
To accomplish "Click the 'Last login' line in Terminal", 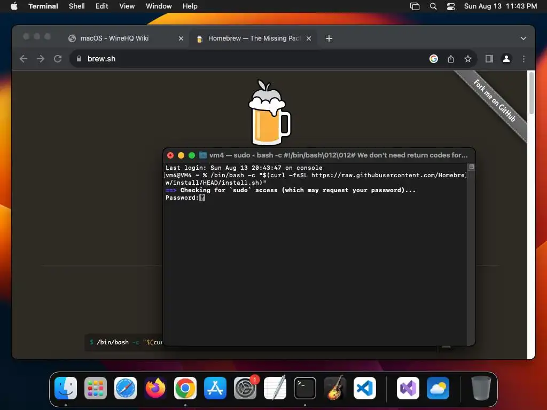I will [244, 168].
